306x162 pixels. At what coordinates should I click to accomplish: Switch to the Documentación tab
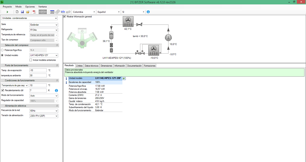(x=135, y=66)
